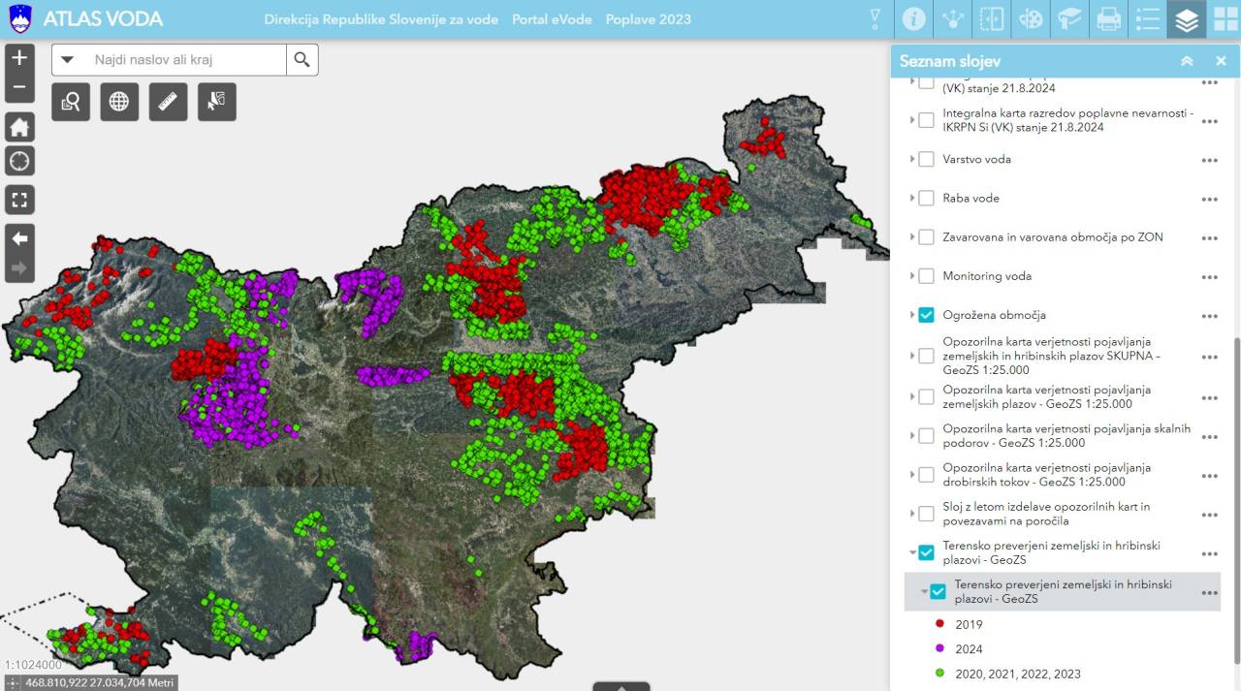Open the legend list icon in toolbar
Screen dimensions: 1241x691
pos(1148,19)
